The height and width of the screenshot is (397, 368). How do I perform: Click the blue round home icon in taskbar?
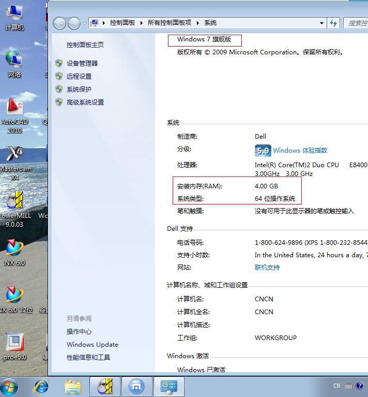(x=136, y=387)
